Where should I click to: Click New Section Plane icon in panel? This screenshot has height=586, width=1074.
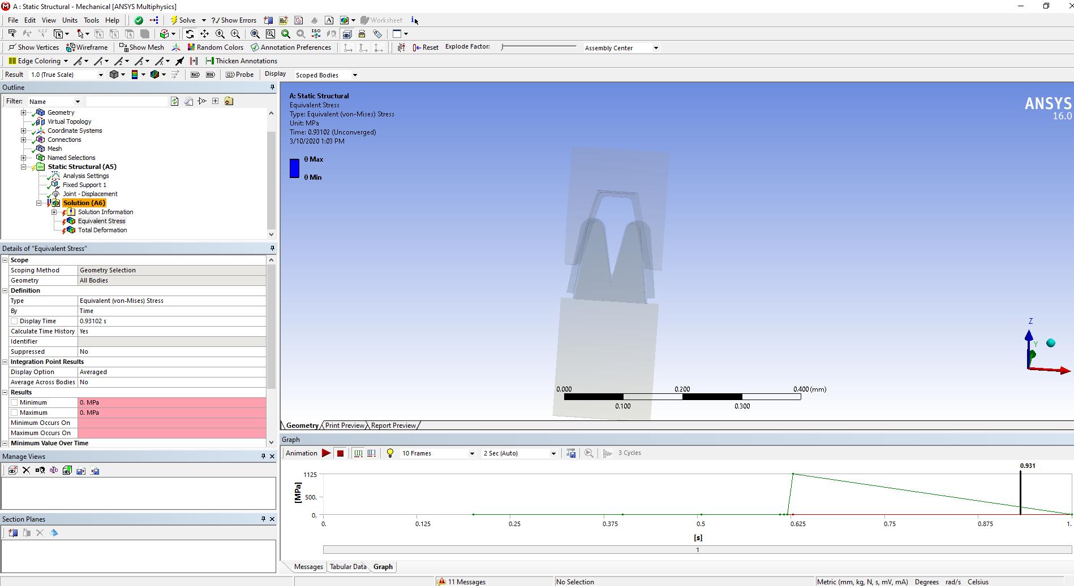(x=13, y=533)
